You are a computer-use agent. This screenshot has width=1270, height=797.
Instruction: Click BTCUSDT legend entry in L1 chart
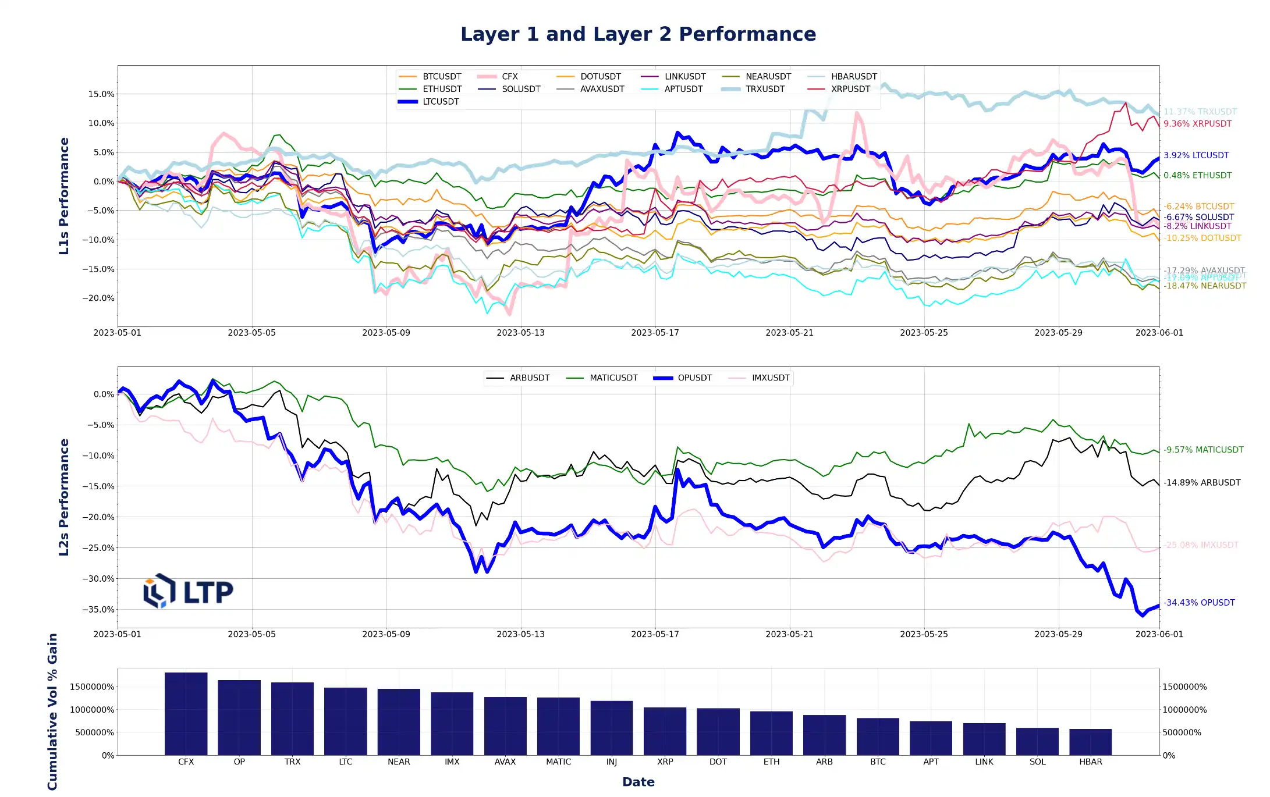point(430,77)
